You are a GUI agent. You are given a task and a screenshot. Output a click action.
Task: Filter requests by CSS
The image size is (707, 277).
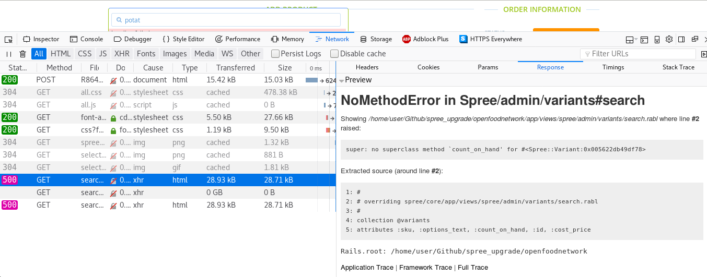pyautogui.click(x=85, y=54)
